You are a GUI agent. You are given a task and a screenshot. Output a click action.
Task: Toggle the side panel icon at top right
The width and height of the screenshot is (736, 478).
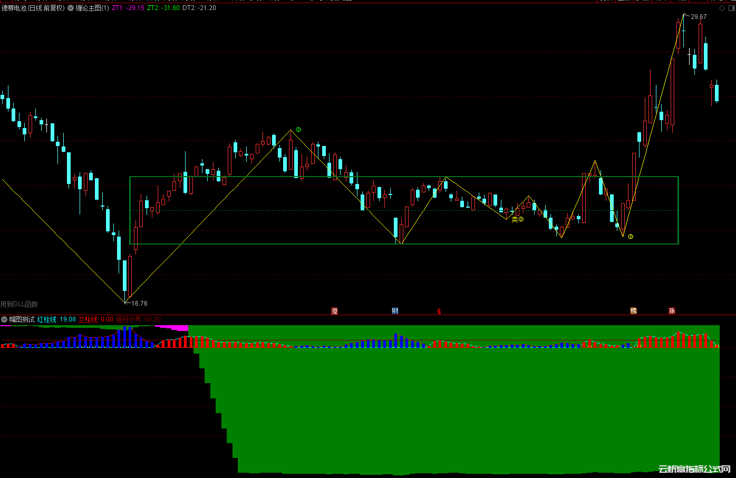pos(731,8)
